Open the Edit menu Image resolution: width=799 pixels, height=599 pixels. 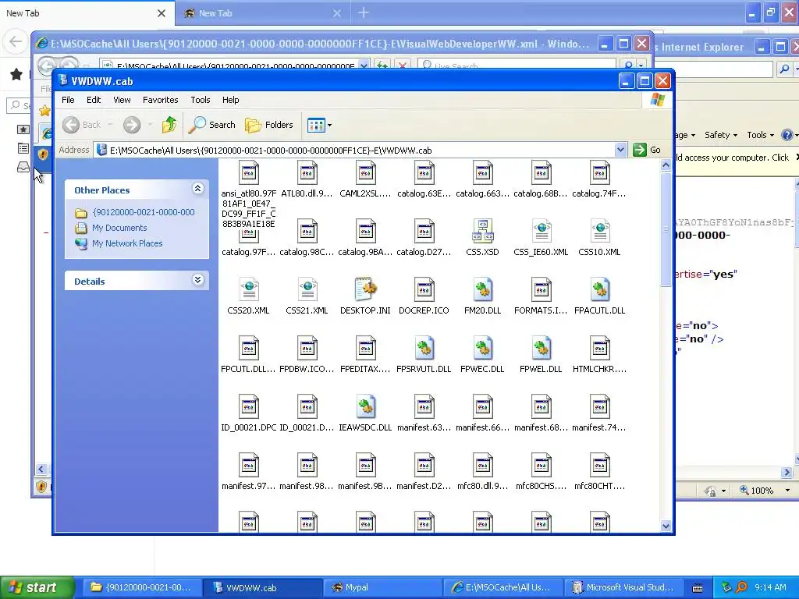click(94, 100)
